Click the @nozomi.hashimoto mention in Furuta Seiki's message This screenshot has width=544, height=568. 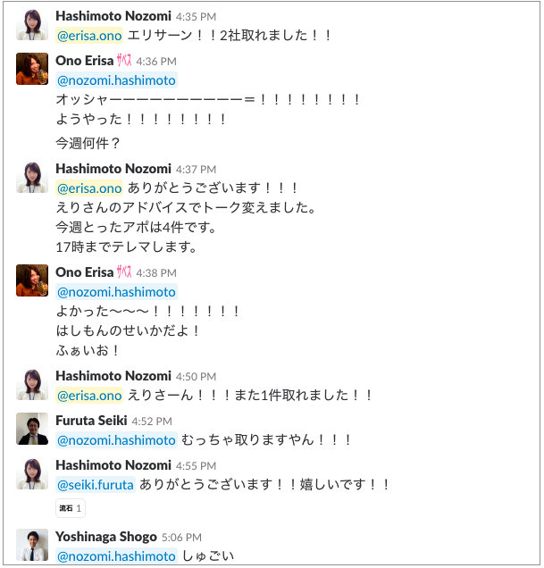116,440
